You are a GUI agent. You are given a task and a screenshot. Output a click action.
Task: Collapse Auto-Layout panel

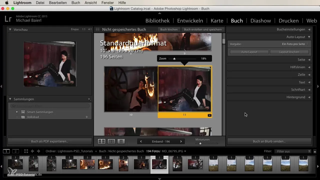point(309,37)
